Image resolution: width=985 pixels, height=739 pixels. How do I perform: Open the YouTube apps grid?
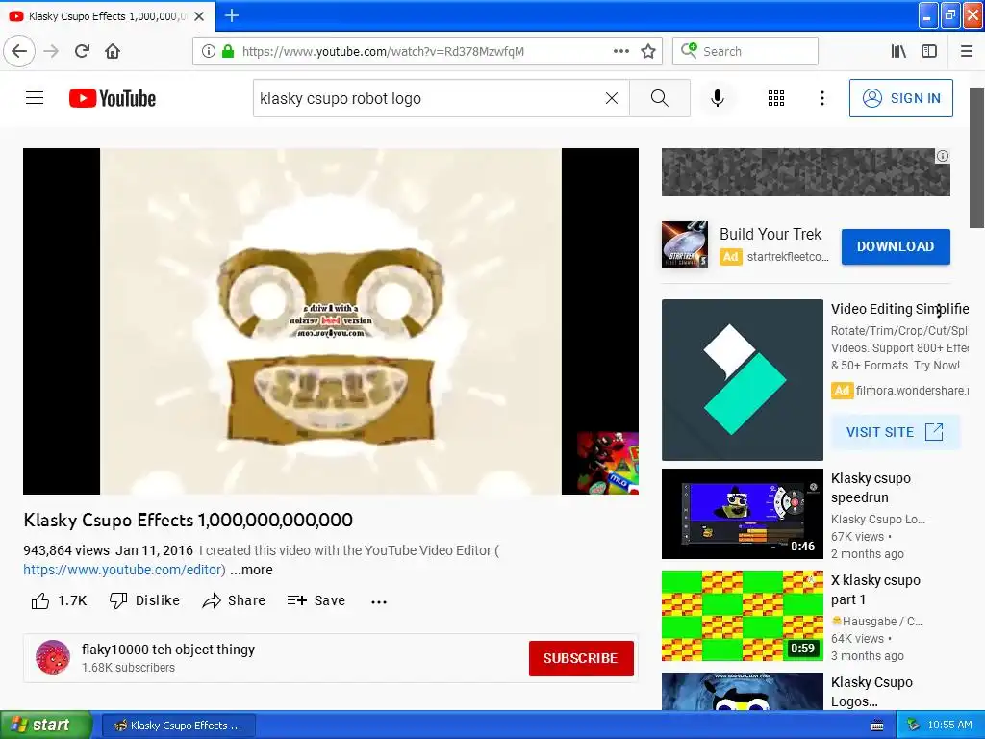coord(776,98)
